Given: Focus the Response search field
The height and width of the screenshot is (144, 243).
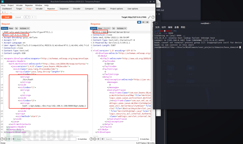Looking at the screenshot, I should [x=122, y=139].
